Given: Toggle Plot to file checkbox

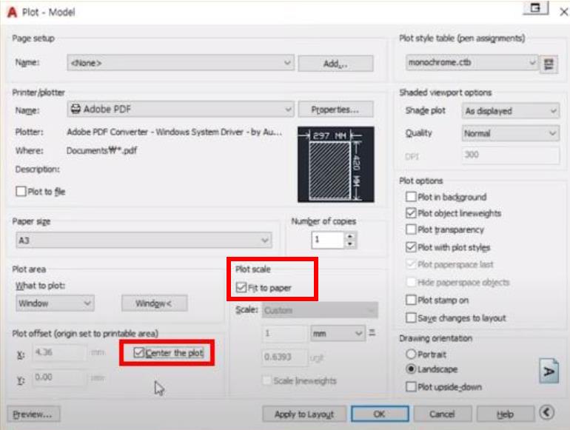Looking at the screenshot, I should click(x=21, y=191).
